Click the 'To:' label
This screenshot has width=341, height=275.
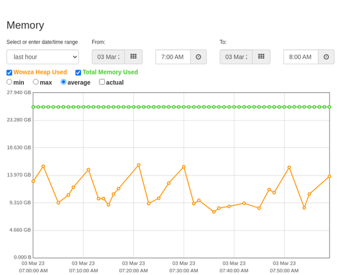tap(223, 42)
